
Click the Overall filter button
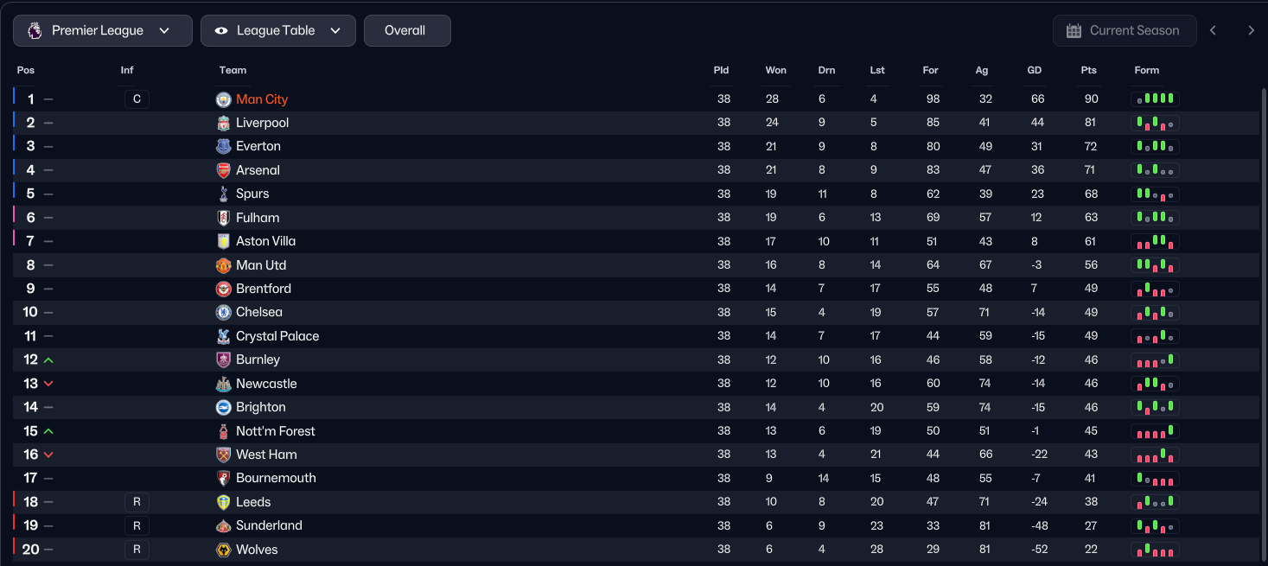pyautogui.click(x=406, y=31)
